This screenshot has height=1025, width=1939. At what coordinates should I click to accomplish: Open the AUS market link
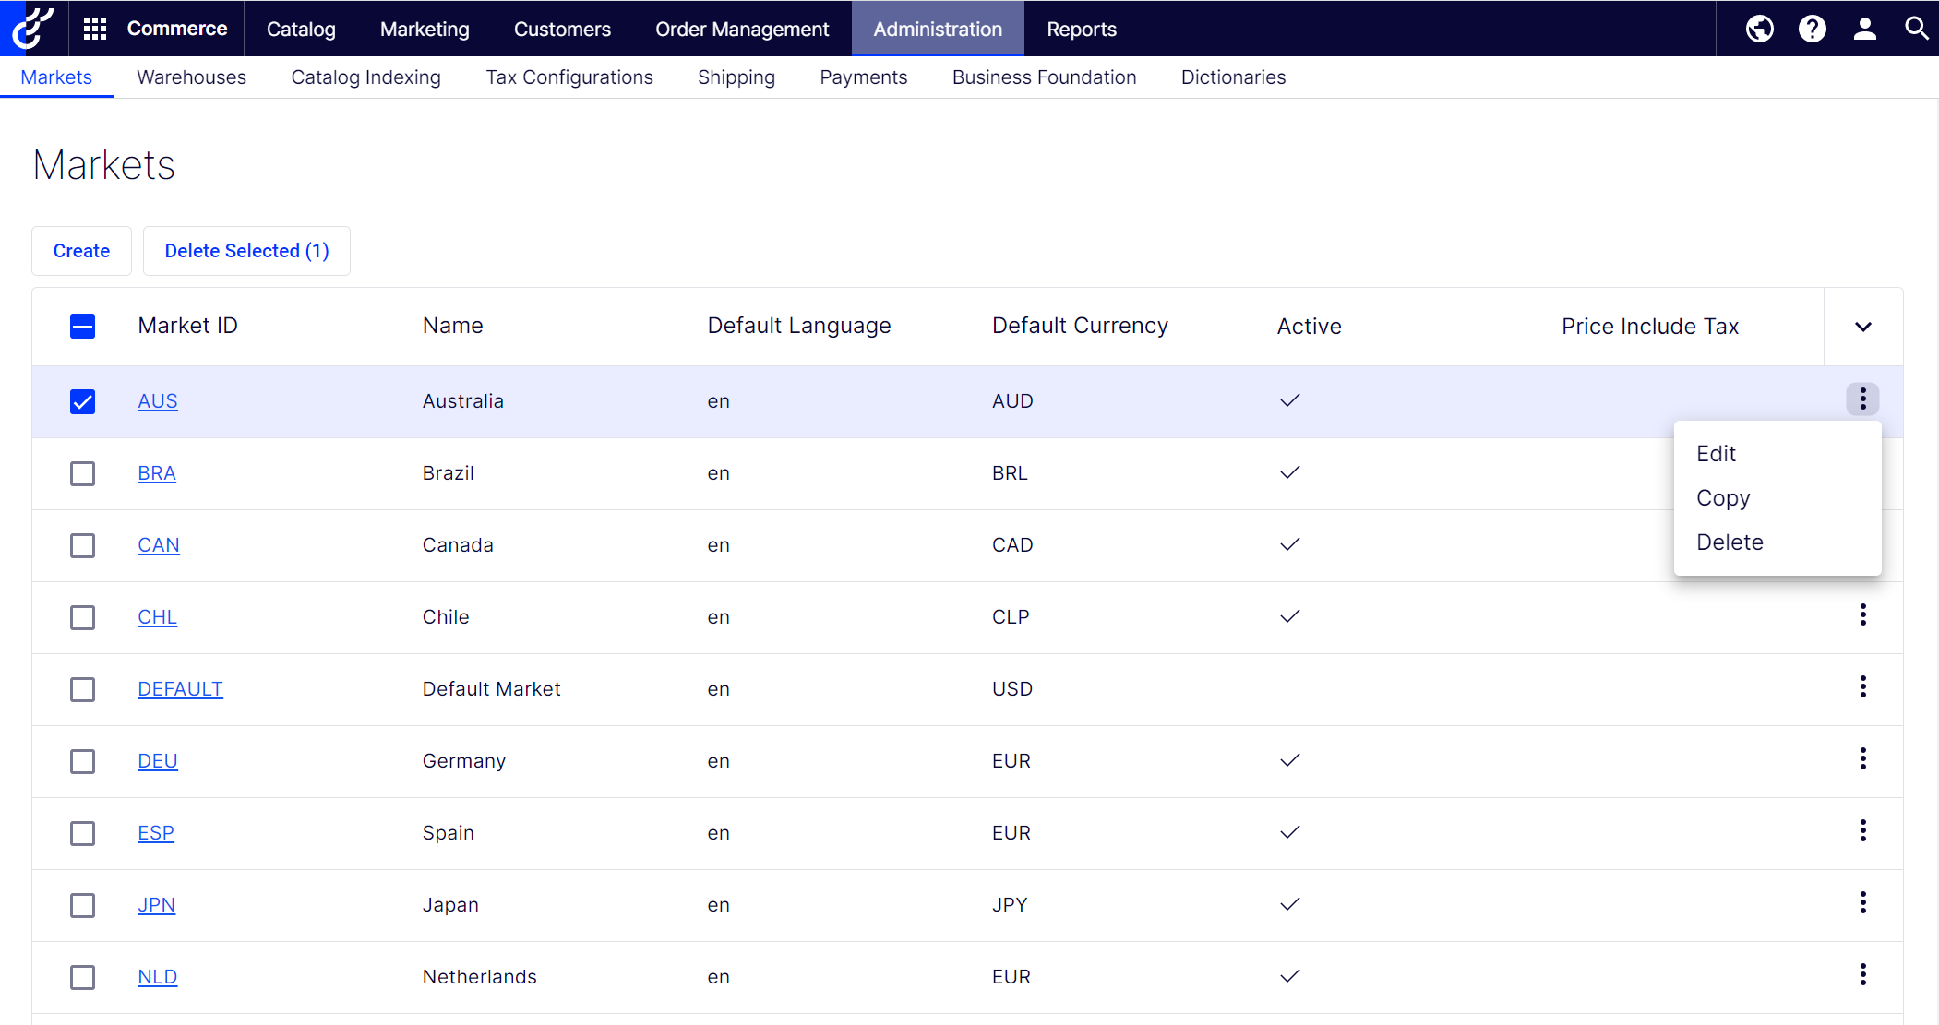(158, 401)
